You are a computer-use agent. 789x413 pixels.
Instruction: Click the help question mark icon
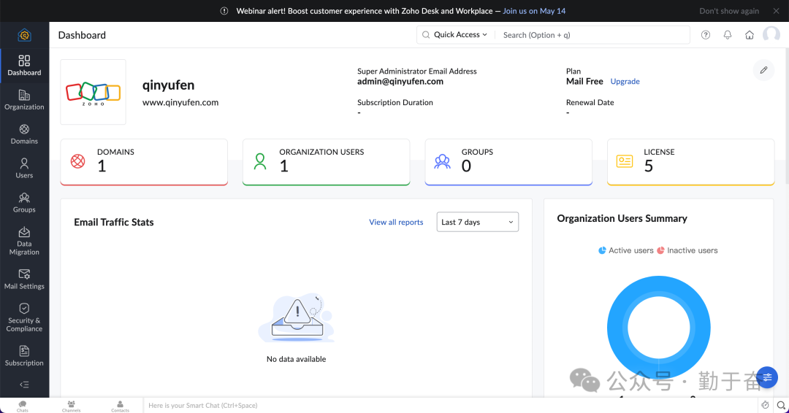706,35
